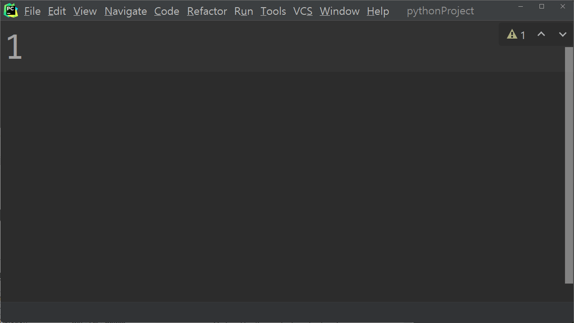The width and height of the screenshot is (574, 323).
Task: Open the Run menu
Action: (x=244, y=11)
